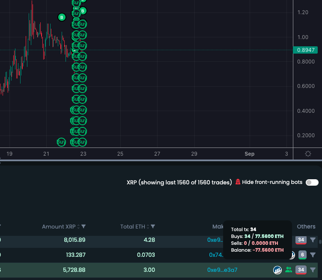This screenshot has width=322, height=280.
Task: Click Total ETH value 0.0703
Action: click(x=146, y=255)
